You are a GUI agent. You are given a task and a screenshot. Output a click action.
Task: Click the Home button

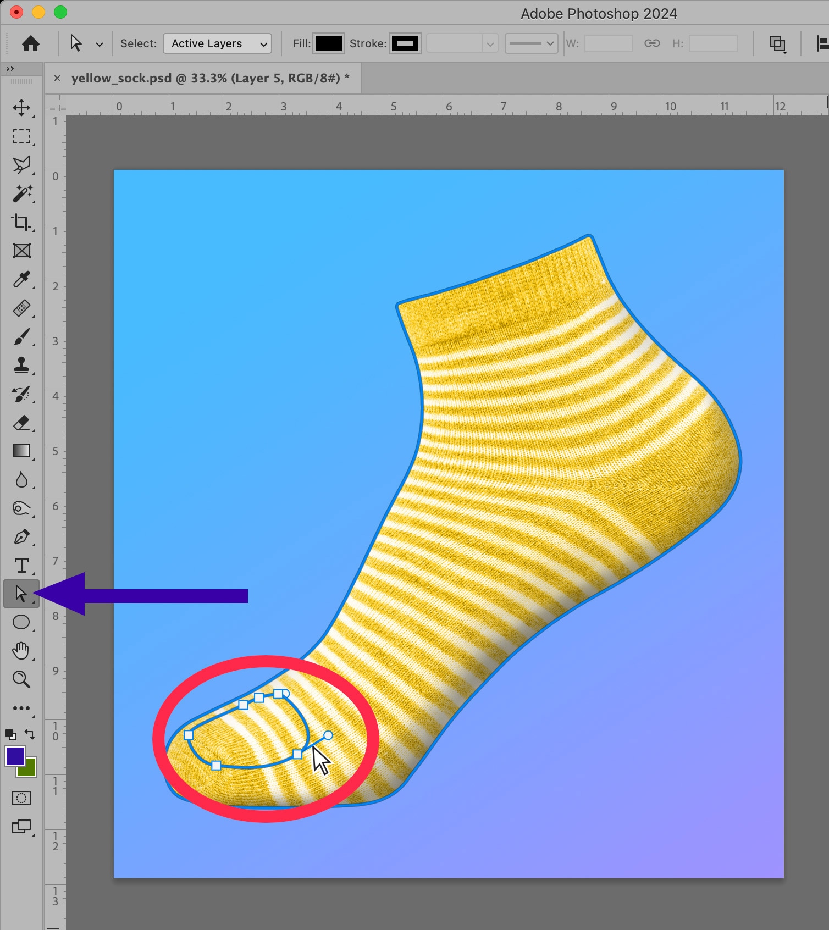pyautogui.click(x=31, y=43)
